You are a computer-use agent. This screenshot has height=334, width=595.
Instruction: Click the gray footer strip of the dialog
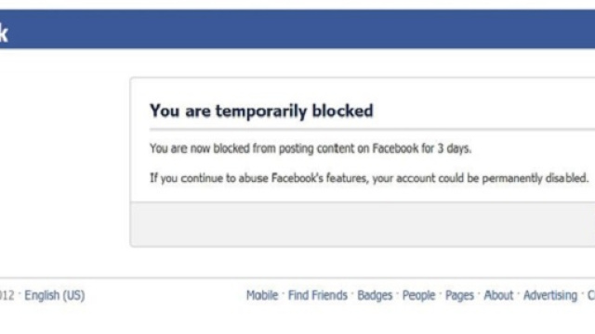click(363, 225)
